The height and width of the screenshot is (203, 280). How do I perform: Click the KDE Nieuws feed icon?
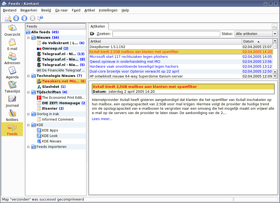pos(39,141)
